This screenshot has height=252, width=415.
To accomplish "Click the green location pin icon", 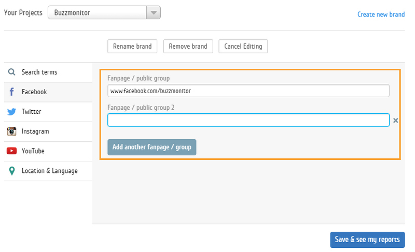I will [x=11, y=171].
